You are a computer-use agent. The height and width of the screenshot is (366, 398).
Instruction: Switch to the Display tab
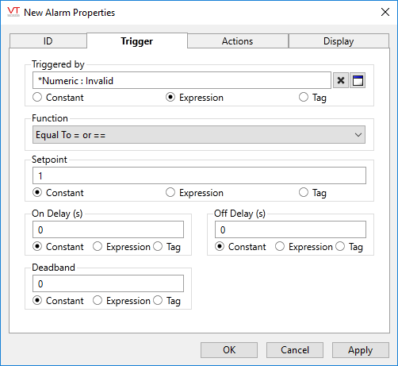(x=339, y=41)
